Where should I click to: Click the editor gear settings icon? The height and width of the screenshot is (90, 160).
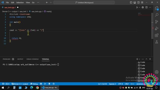(x=143, y=7)
